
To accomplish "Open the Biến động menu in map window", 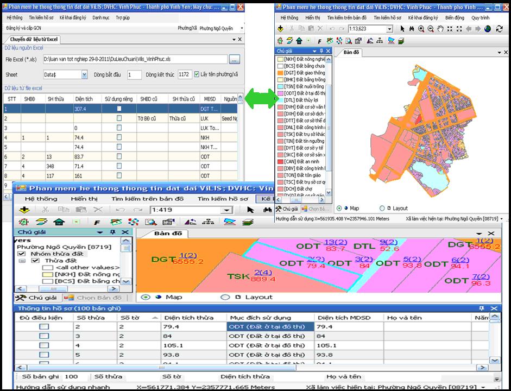I will coord(455,17).
